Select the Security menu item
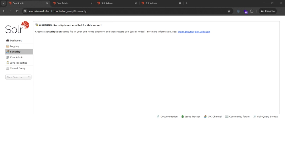The image size is (285, 150). pyautogui.click(x=19, y=52)
